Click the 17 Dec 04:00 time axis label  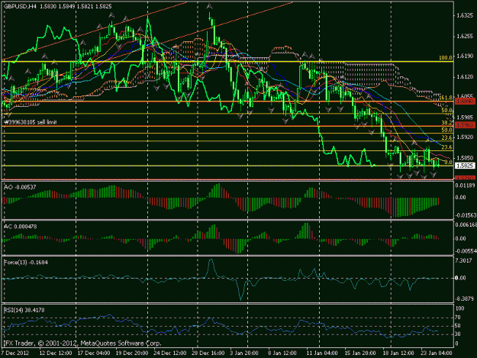pos(94,353)
